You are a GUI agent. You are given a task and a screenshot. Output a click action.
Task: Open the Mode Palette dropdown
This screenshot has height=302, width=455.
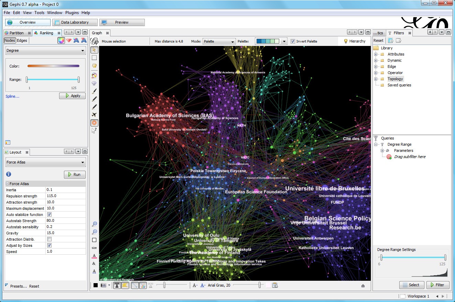219,41
